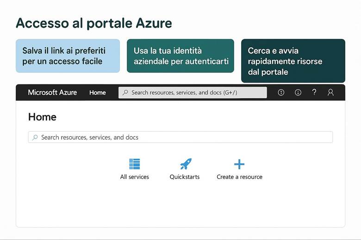Image resolution: width=361 pixels, height=240 pixels.
Task: Select the "Usa la tua identità aziendale" card
Action: click(x=180, y=56)
